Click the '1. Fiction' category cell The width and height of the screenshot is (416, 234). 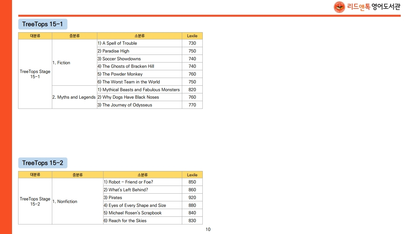click(x=61, y=63)
